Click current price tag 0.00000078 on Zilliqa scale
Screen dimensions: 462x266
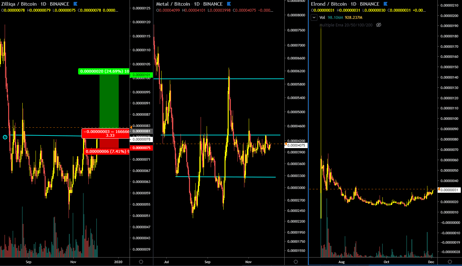tap(141, 139)
